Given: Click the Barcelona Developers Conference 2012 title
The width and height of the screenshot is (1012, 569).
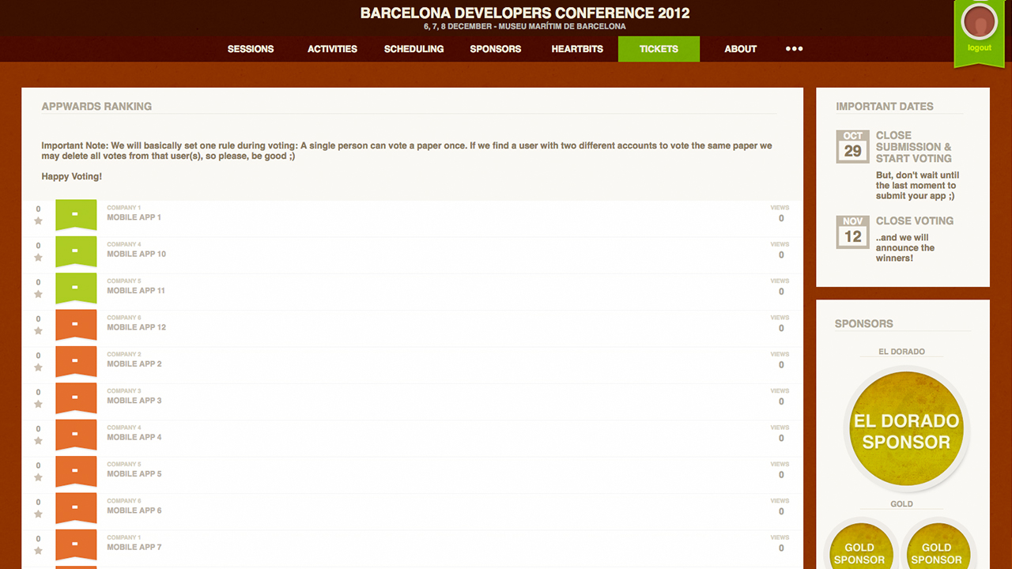Looking at the screenshot, I should click(525, 13).
